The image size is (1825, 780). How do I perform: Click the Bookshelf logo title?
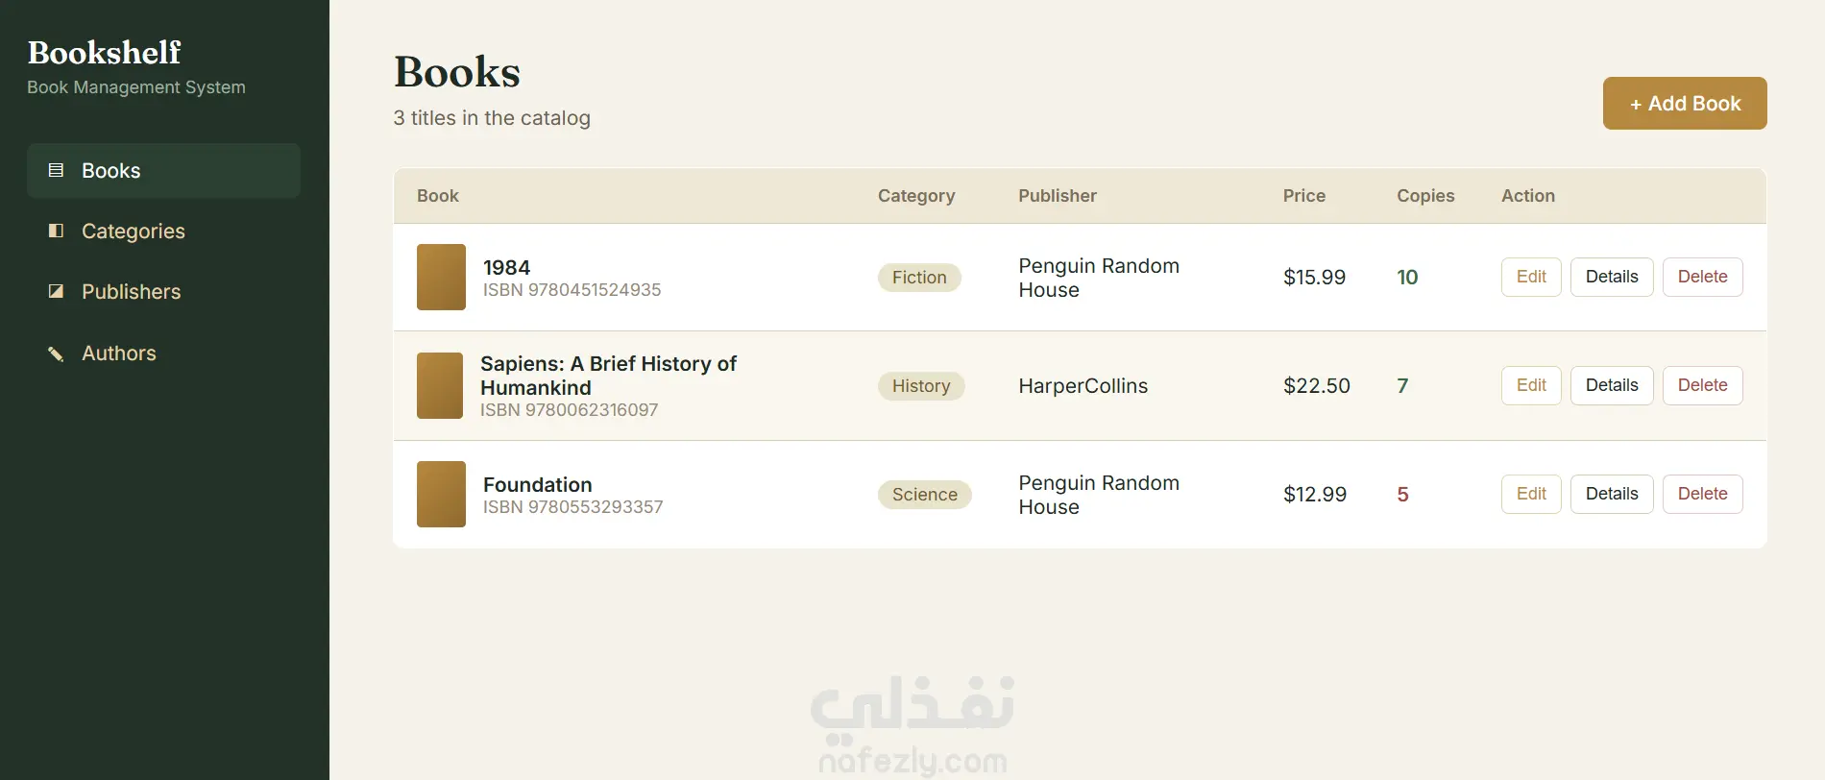(104, 52)
